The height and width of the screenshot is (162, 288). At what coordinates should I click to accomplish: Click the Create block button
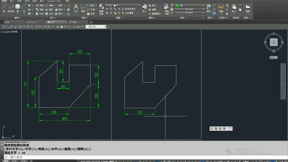pyautogui.click(x=152, y=5)
